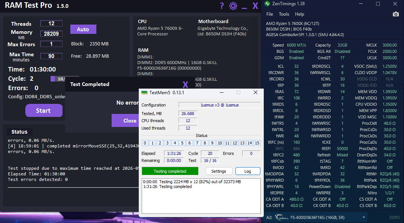Click ZenTimings tCL value 32
The height and width of the screenshot is (223, 404).
tap(296, 66)
